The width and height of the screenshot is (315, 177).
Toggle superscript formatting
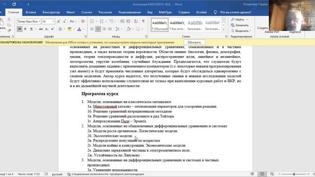point(53,29)
